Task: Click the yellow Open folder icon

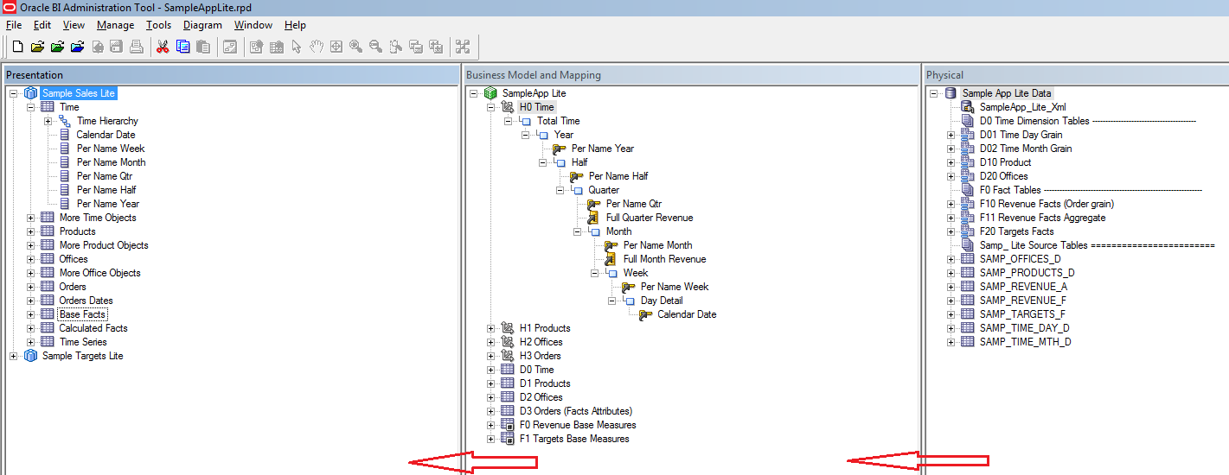Action: click(x=37, y=47)
